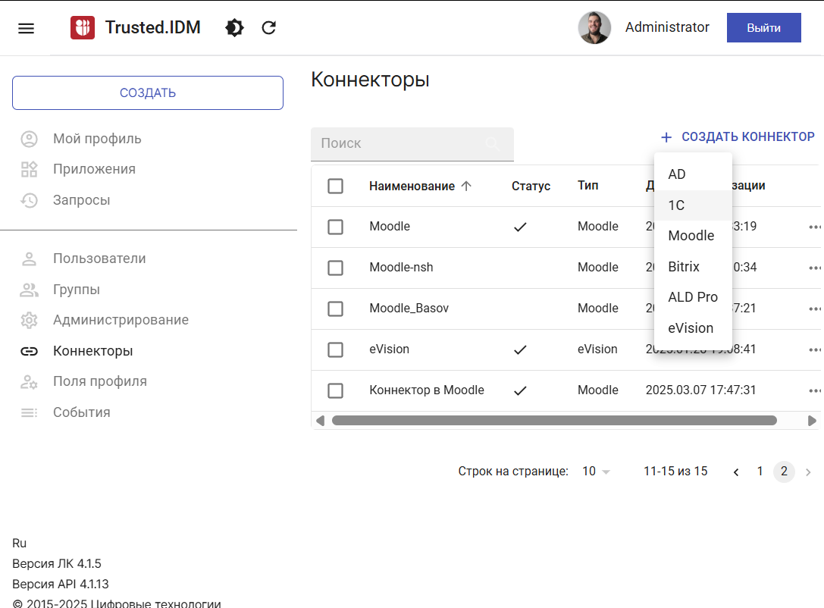Click the search magnifier icon

point(493,143)
